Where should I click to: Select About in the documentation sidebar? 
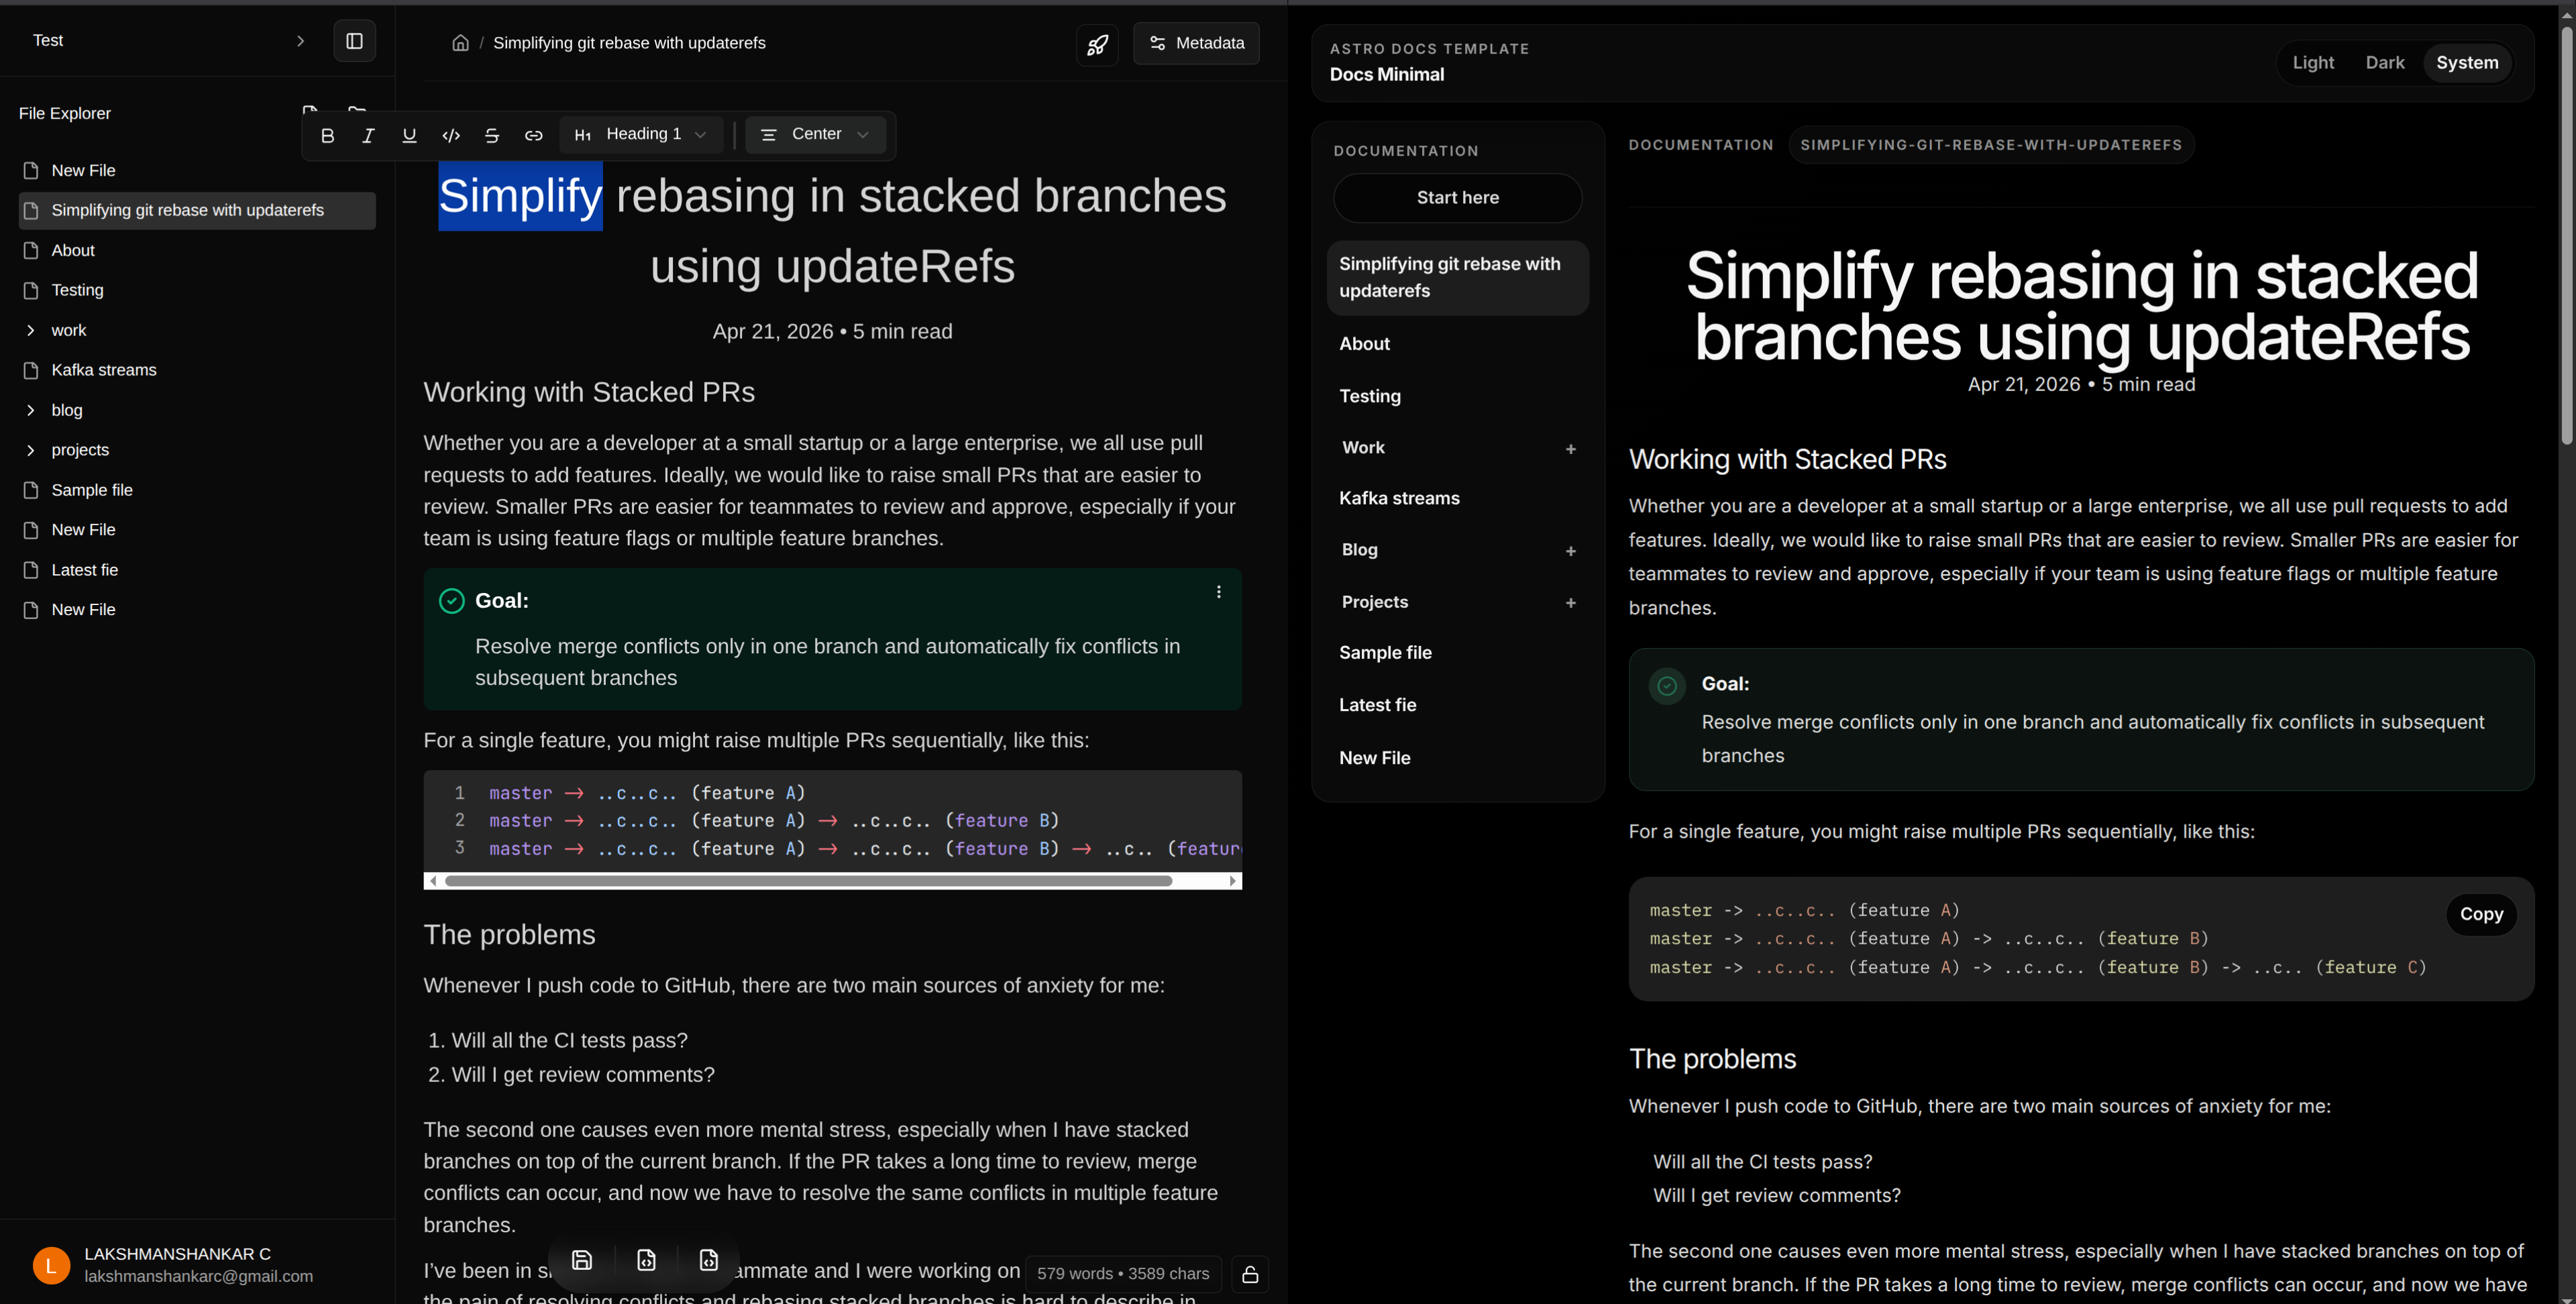[x=1365, y=343]
